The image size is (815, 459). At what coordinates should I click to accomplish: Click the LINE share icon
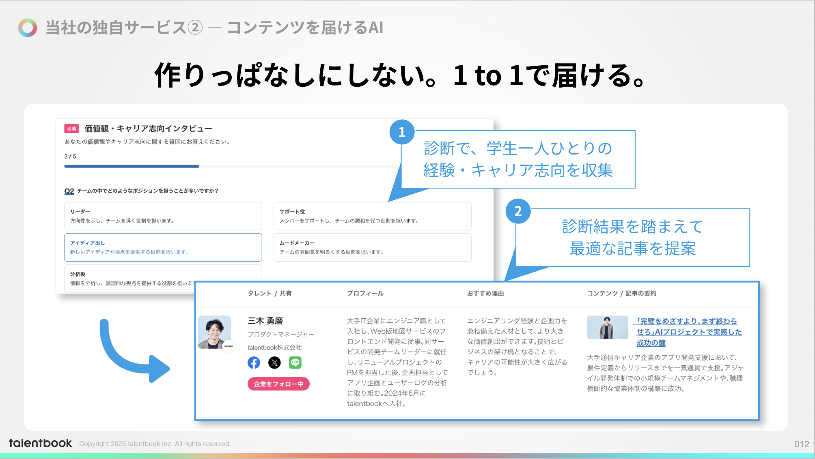tap(295, 362)
